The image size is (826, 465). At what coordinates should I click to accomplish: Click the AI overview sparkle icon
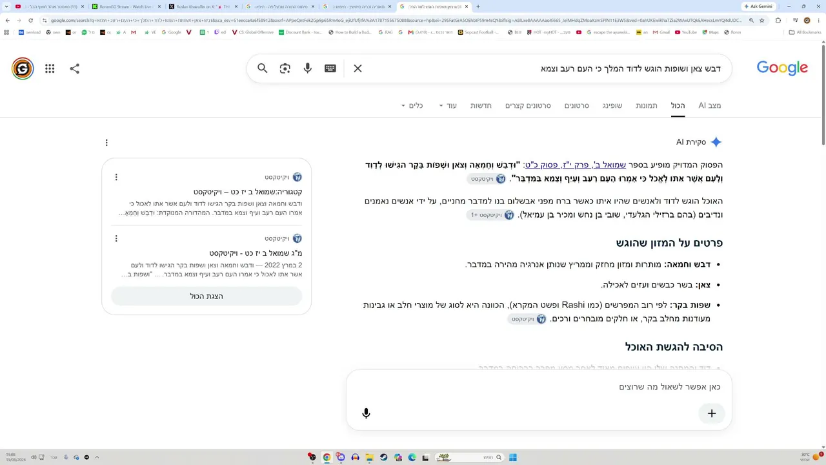point(716,142)
